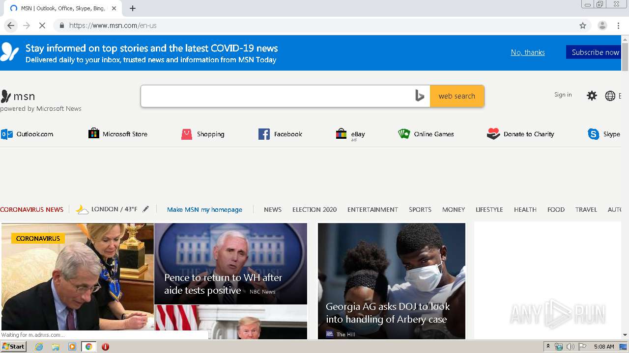The image size is (629, 353).
Task: Open MSN settings gear
Action: pyautogui.click(x=592, y=96)
